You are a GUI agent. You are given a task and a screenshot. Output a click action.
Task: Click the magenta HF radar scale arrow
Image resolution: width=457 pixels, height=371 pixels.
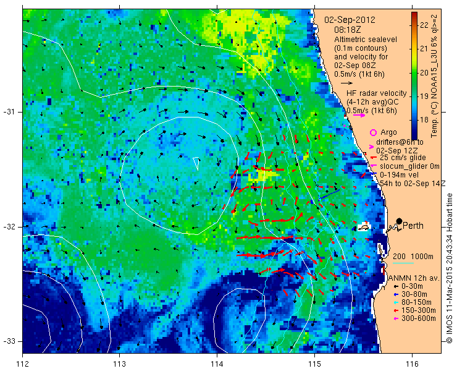359,115
